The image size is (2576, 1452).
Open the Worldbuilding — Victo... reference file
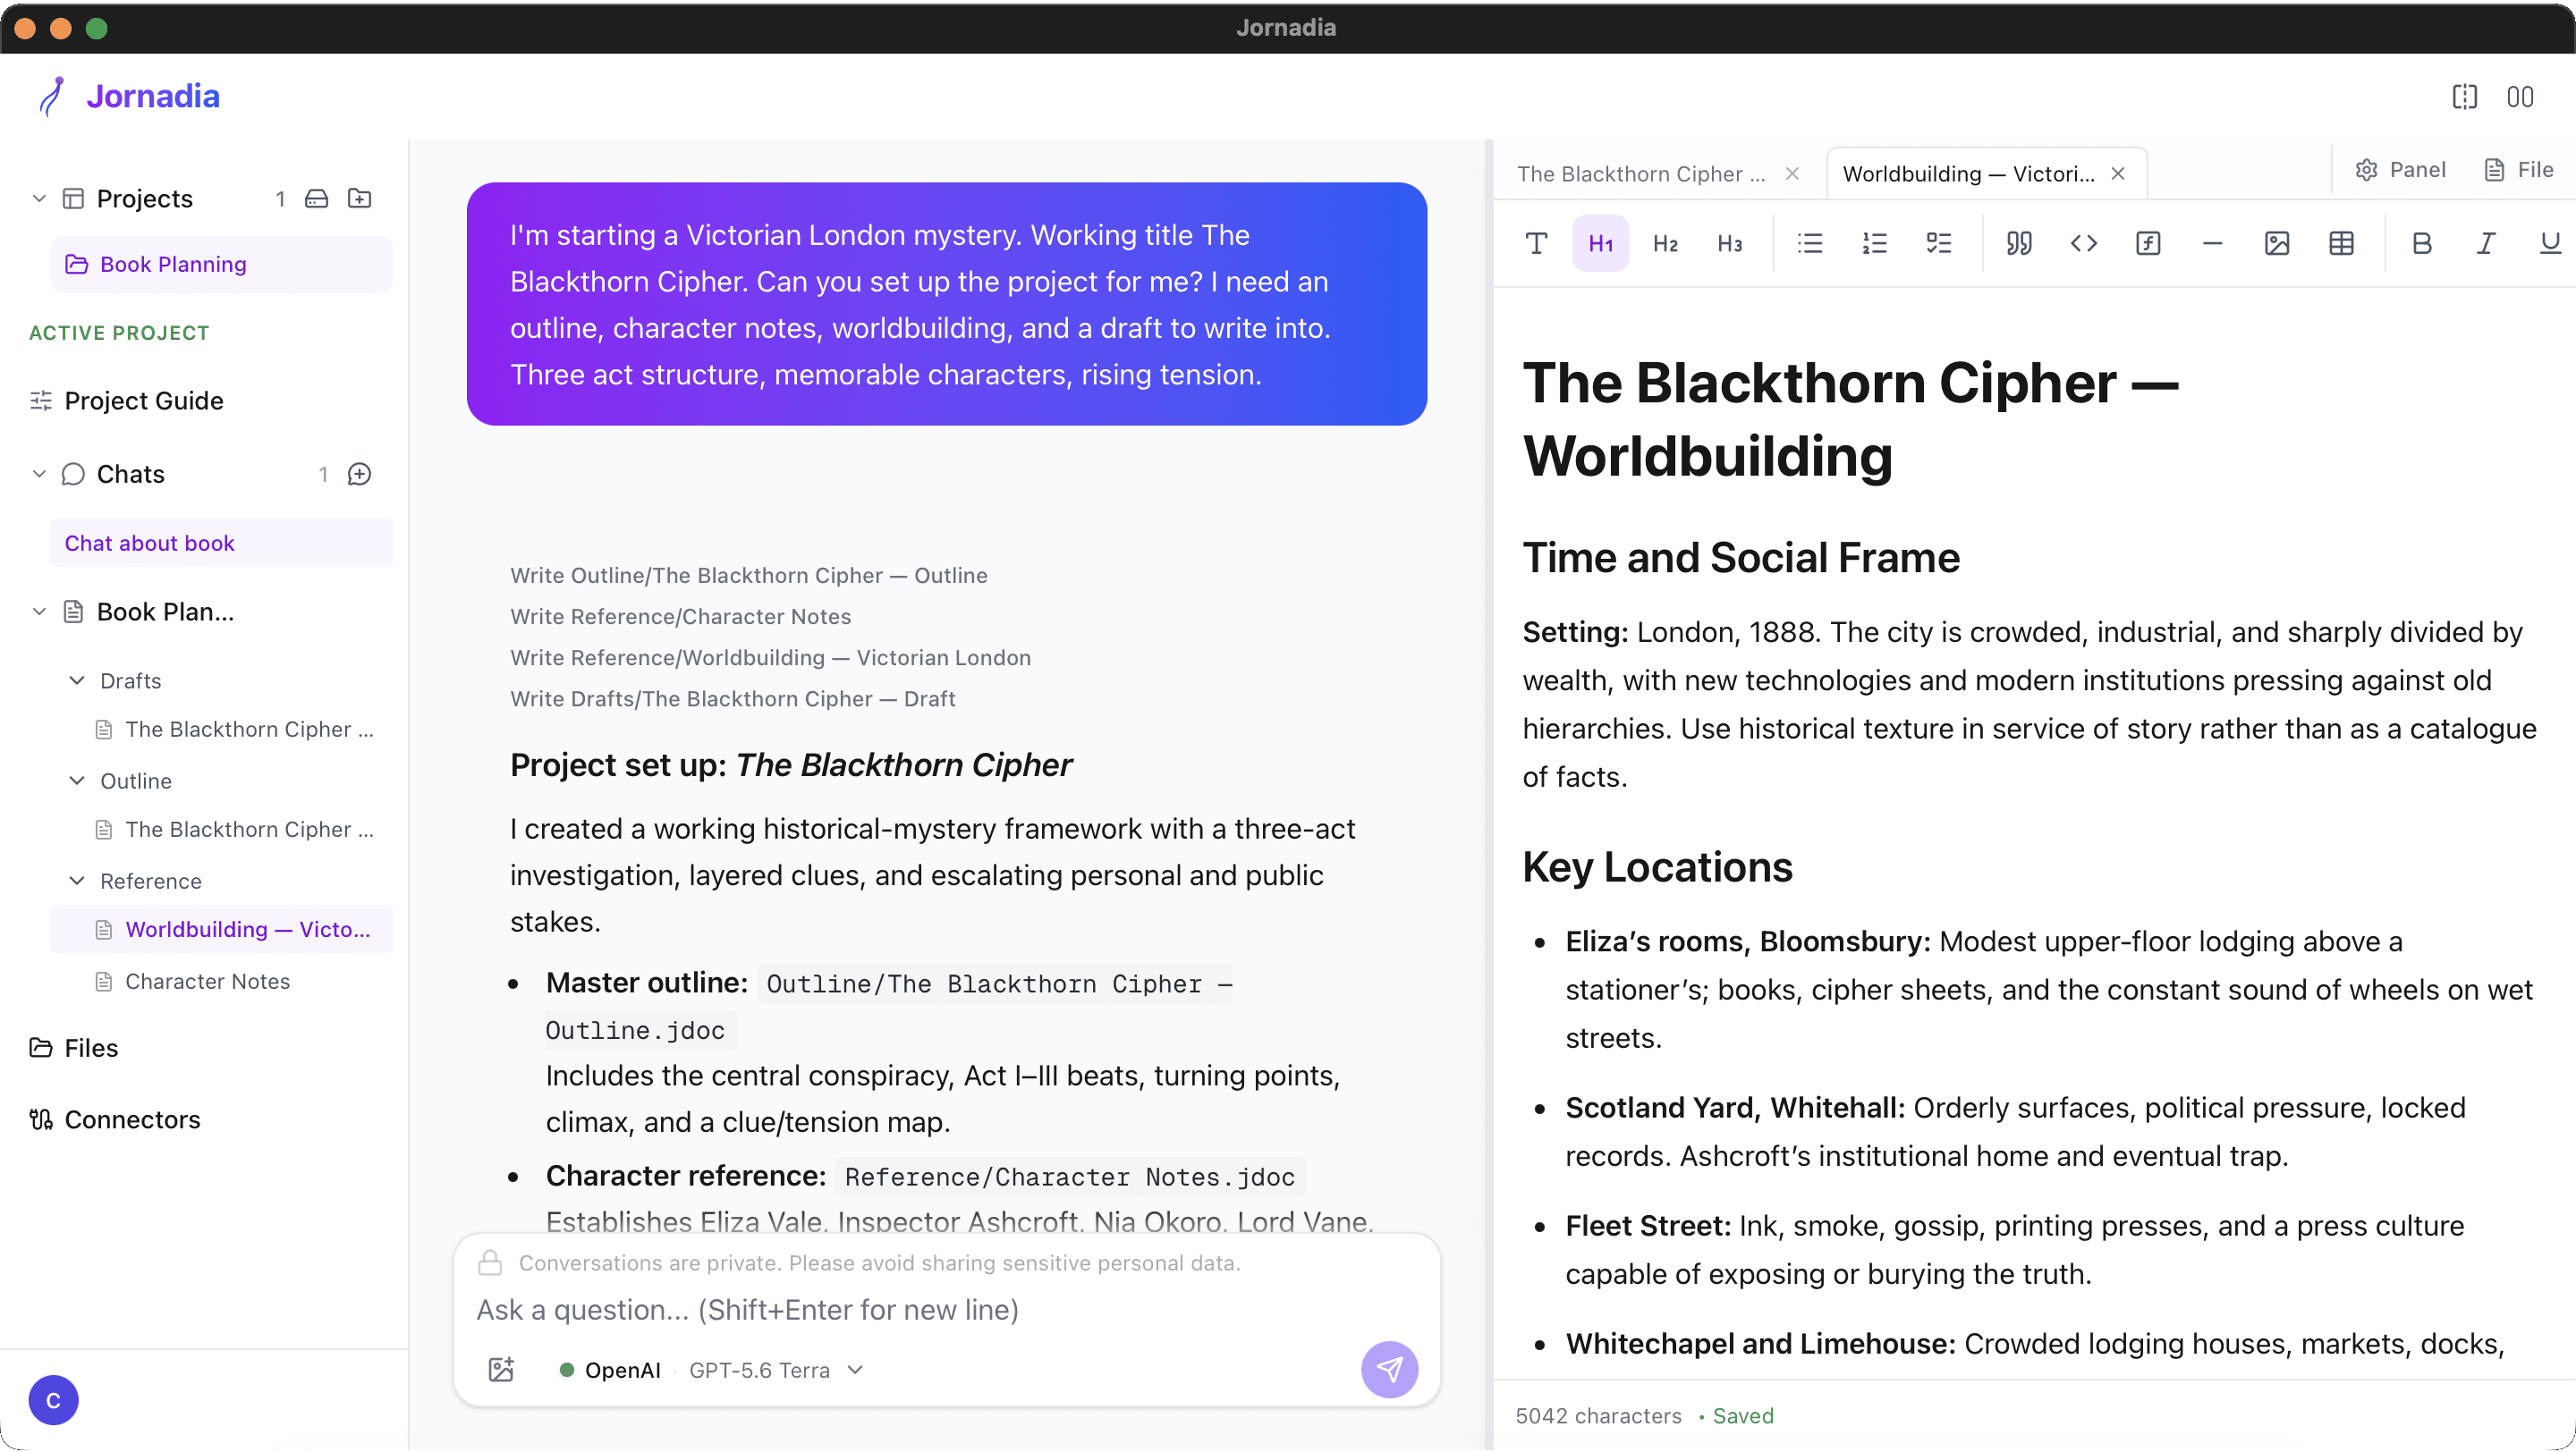tap(221, 929)
